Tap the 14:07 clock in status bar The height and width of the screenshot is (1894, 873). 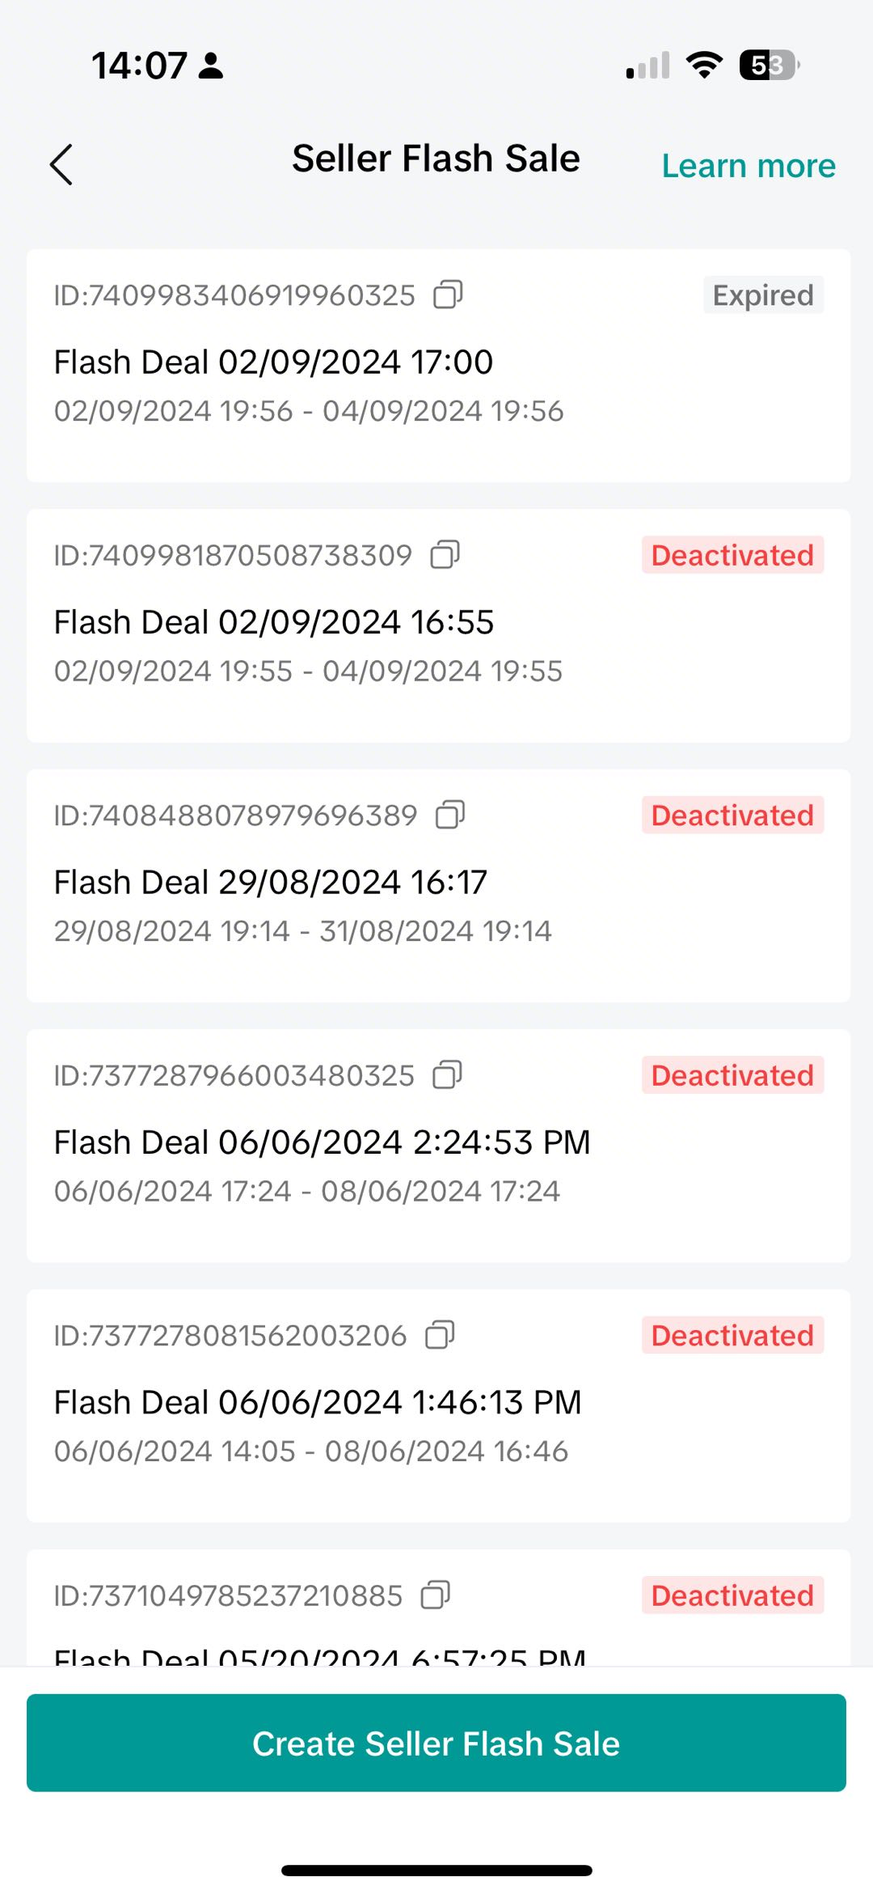click(x=139, y=66)
